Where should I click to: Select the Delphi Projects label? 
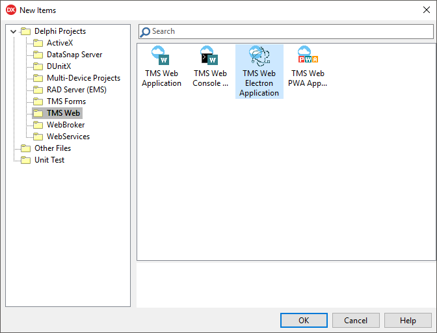[60, 31]
